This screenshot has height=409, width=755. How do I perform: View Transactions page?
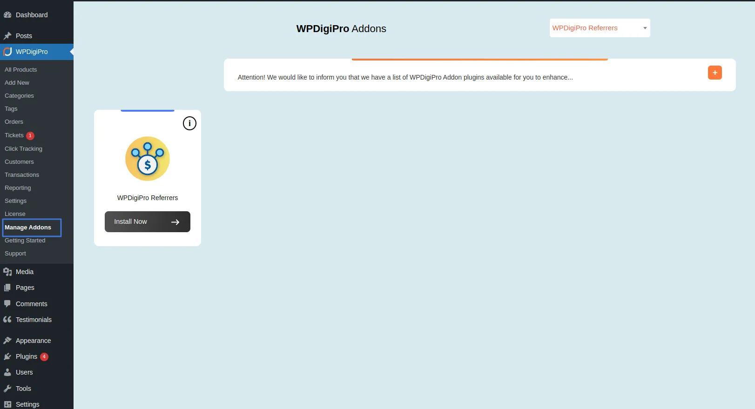22,174
